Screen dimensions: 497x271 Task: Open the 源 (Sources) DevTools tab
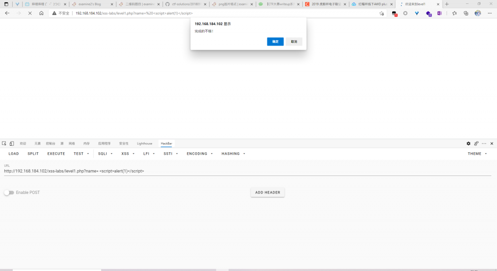click(x=62, y=143)
